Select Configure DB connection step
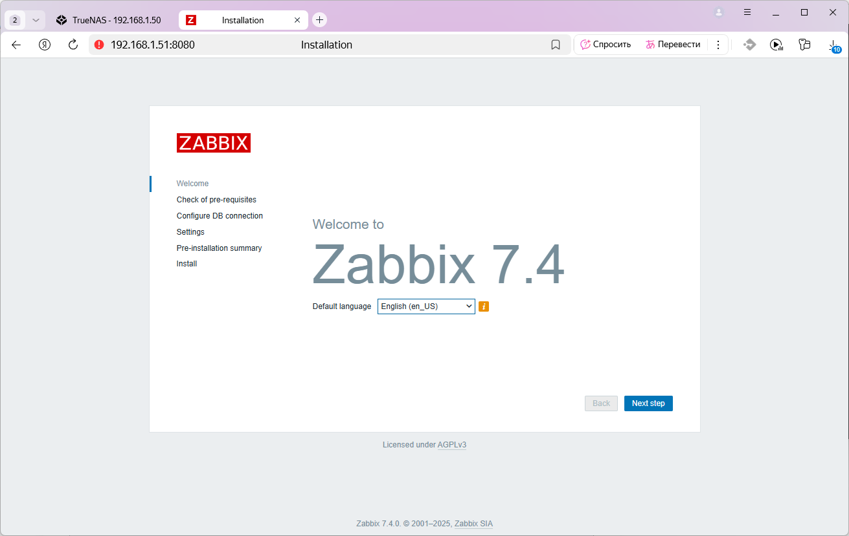Screen dimensions: 849x536 pos(220,216)
